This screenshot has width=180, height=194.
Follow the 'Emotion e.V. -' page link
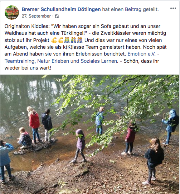tap(143, 54)
